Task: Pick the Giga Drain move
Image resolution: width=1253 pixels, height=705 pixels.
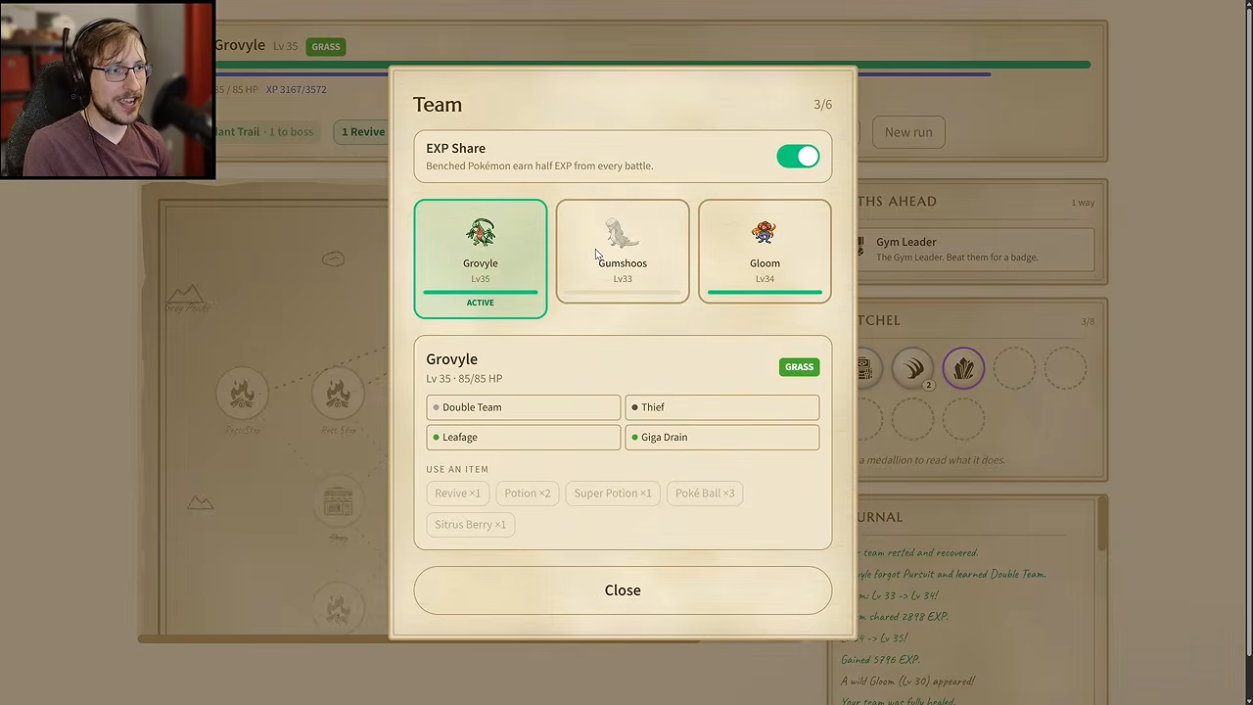Action: click(722, 438)
